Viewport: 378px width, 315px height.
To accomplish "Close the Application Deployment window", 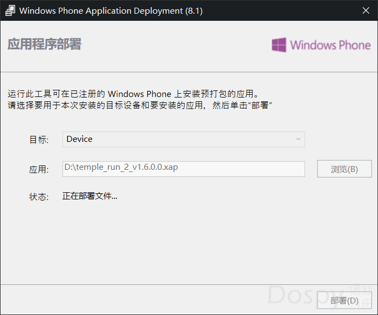I will click(x=365, y=11).
